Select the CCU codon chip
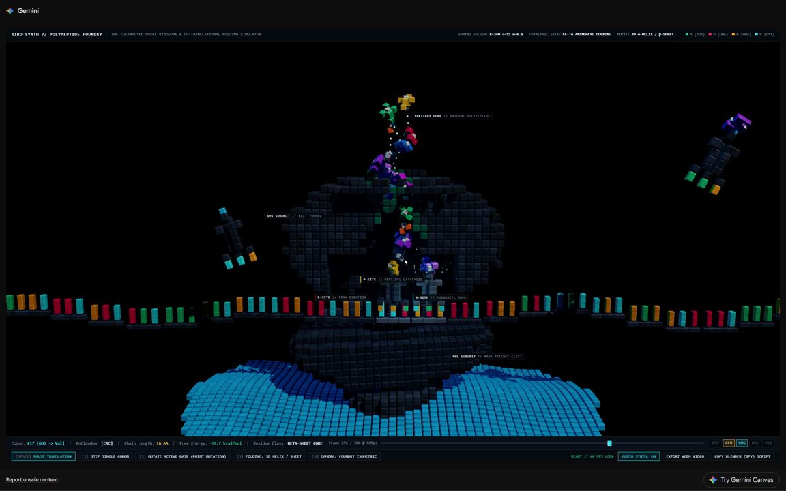 pos(729,443)
